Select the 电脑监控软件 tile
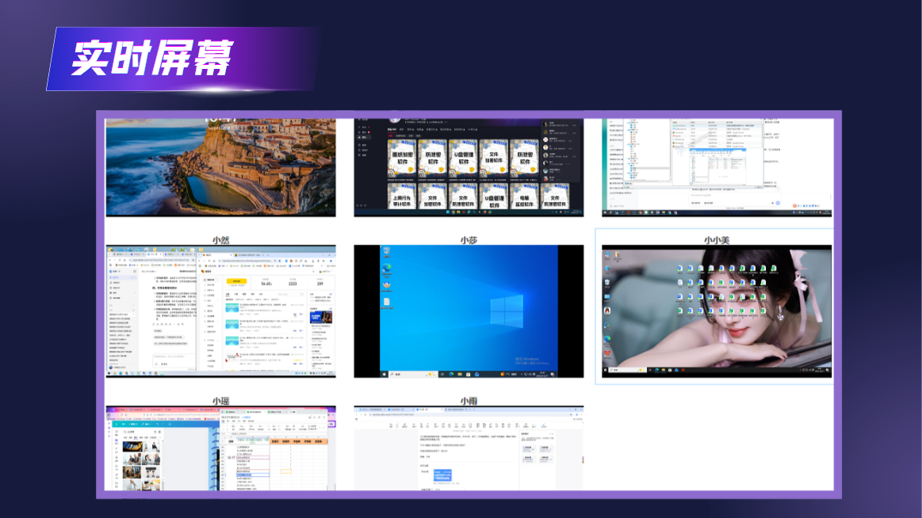This screenshot has width=922, height=518. [524, 196]
